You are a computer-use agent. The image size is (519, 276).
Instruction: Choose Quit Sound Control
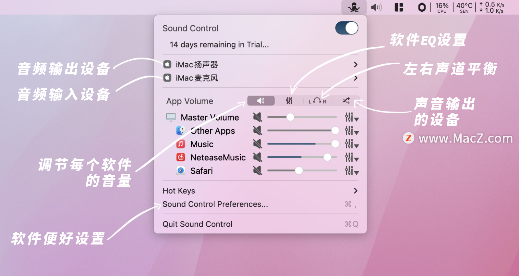pyautogui.click(x=260, y=224)
